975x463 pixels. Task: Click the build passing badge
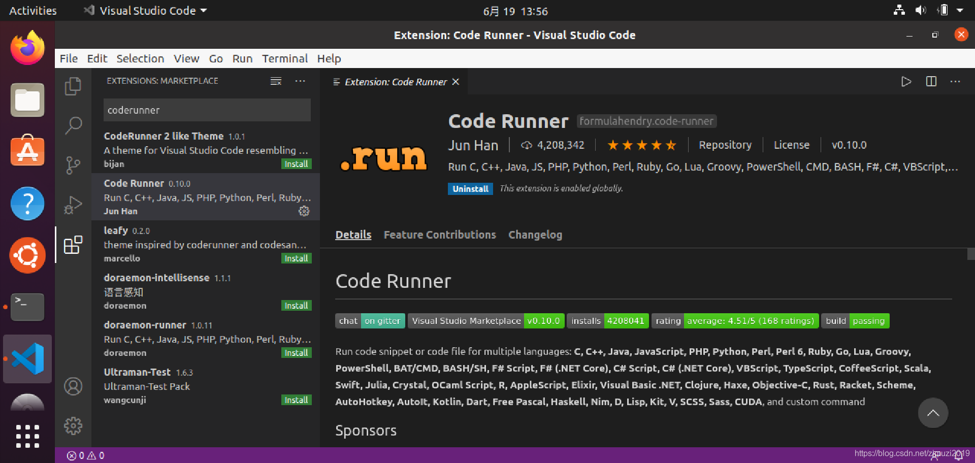point(856,321)
